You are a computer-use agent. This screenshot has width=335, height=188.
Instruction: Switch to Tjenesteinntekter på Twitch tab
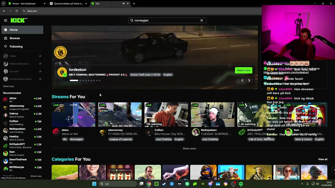(x=68, y=4)
